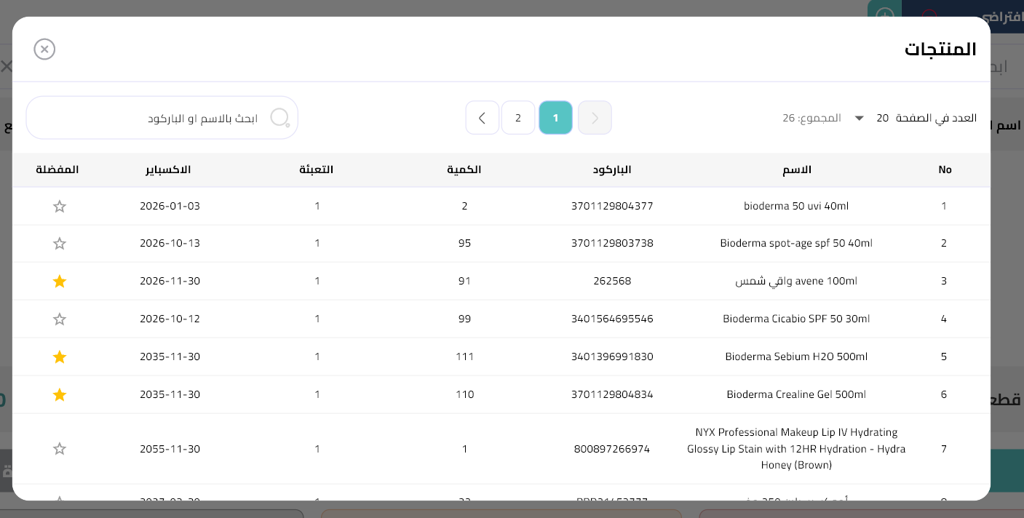
Task: Toggle favorite star for Bioderma Cicabio SPF 50
Action: click(60, 319)
